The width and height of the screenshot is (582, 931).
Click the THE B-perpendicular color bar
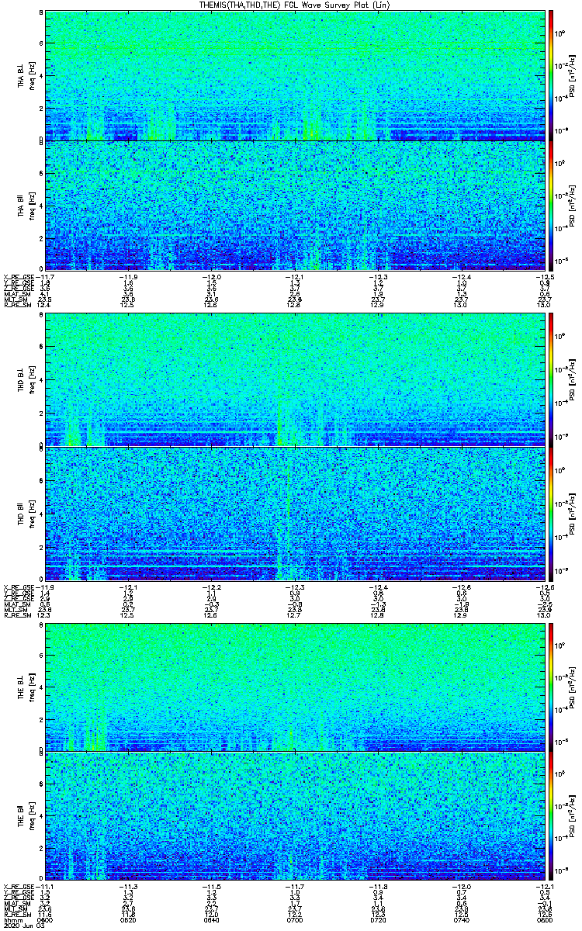point(552,685)
